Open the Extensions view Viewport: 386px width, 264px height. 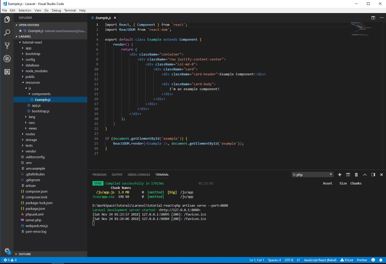coord(7,72)
